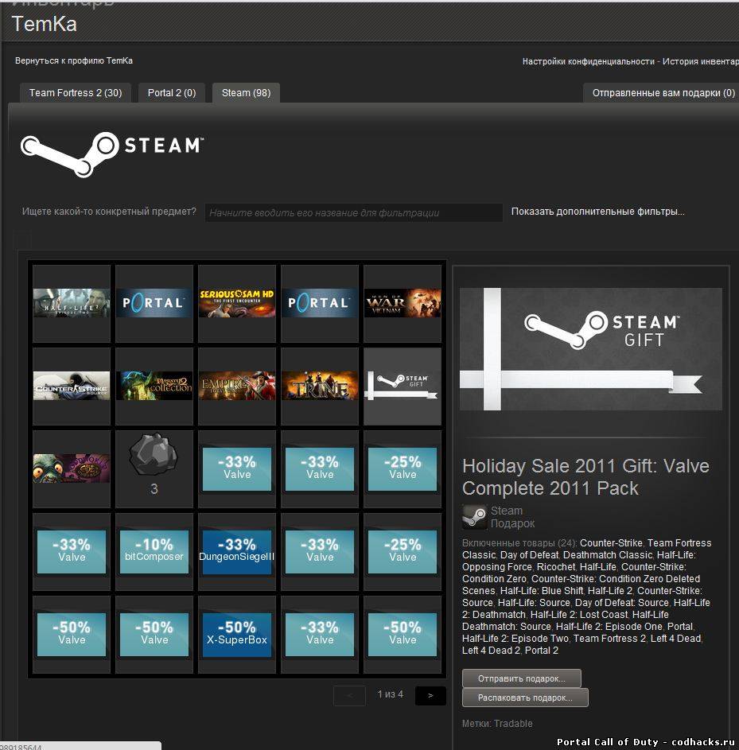Go to next inventory page arrow
Viewport: 739px width, 750px height.
click(430, 695)
